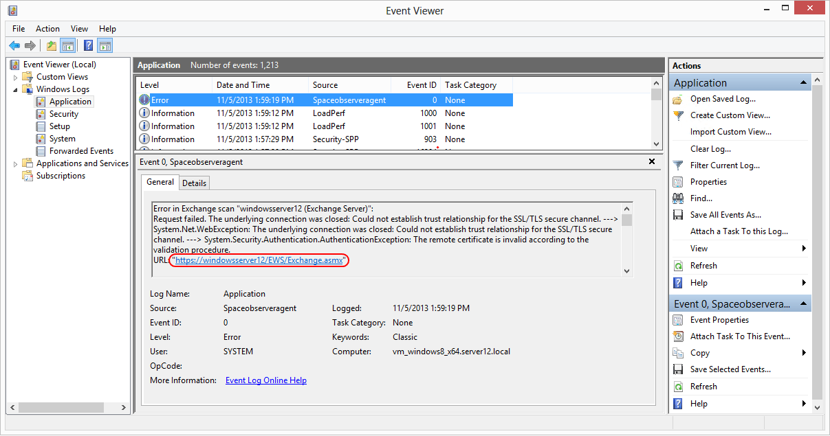Toggle the action pane show/hide button
Viewport: 830px width, 436px height.
[x=105, y=46]
